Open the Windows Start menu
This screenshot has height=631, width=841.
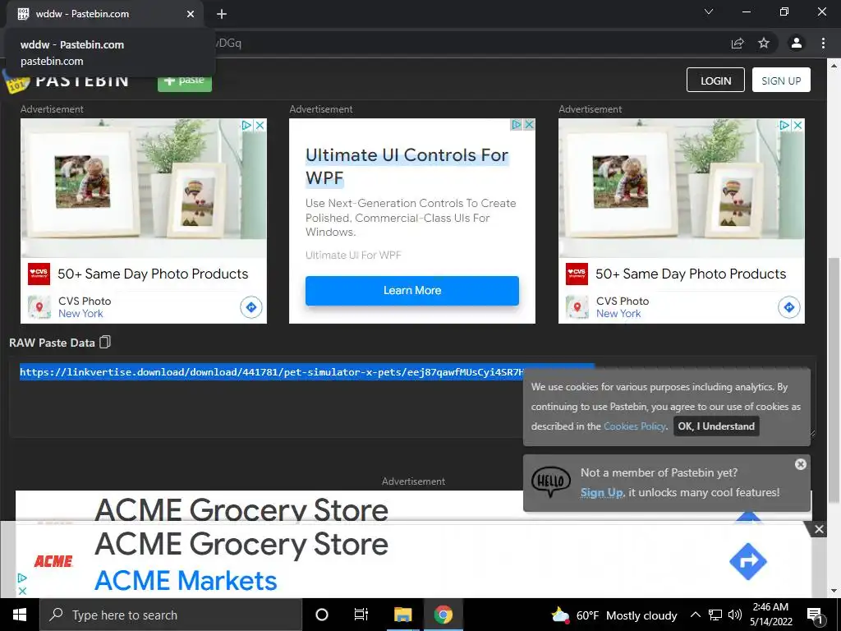(20, 615)
